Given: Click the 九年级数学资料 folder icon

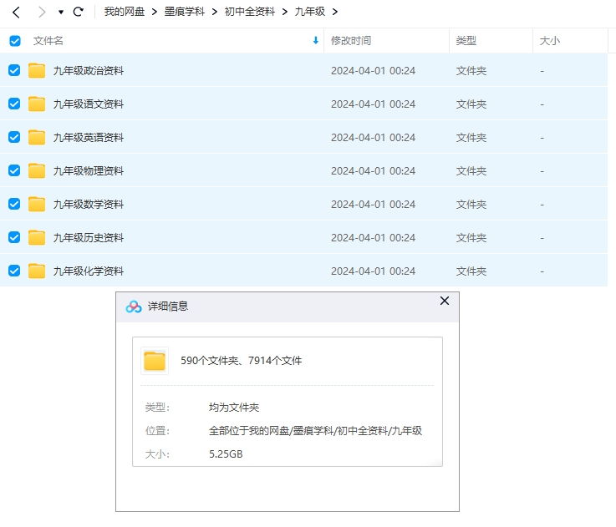Looking at the screenshot, I should point(37,205).
